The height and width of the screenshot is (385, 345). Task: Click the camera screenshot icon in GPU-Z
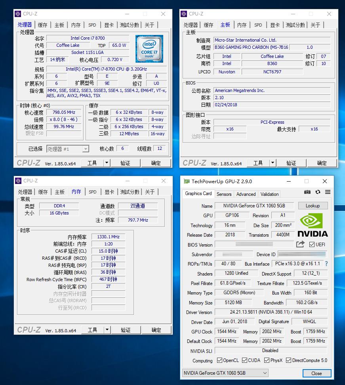coord(307,192)
